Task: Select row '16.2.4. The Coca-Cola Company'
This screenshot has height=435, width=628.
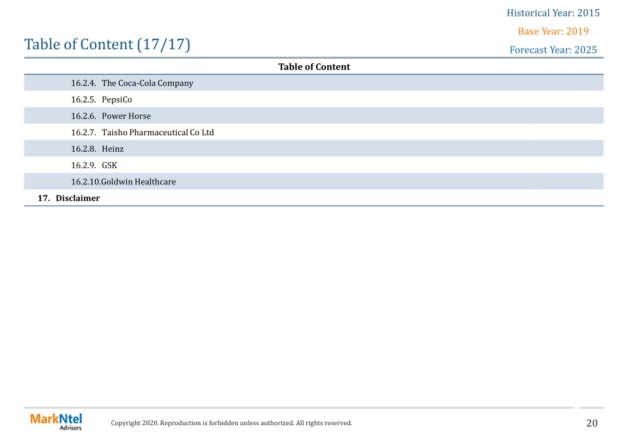Action: point(314,83)
